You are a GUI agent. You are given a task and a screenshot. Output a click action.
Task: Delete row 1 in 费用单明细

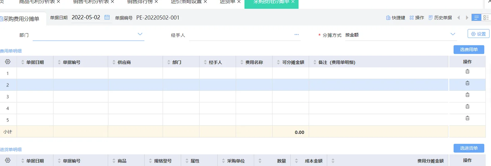click(467, 71)
